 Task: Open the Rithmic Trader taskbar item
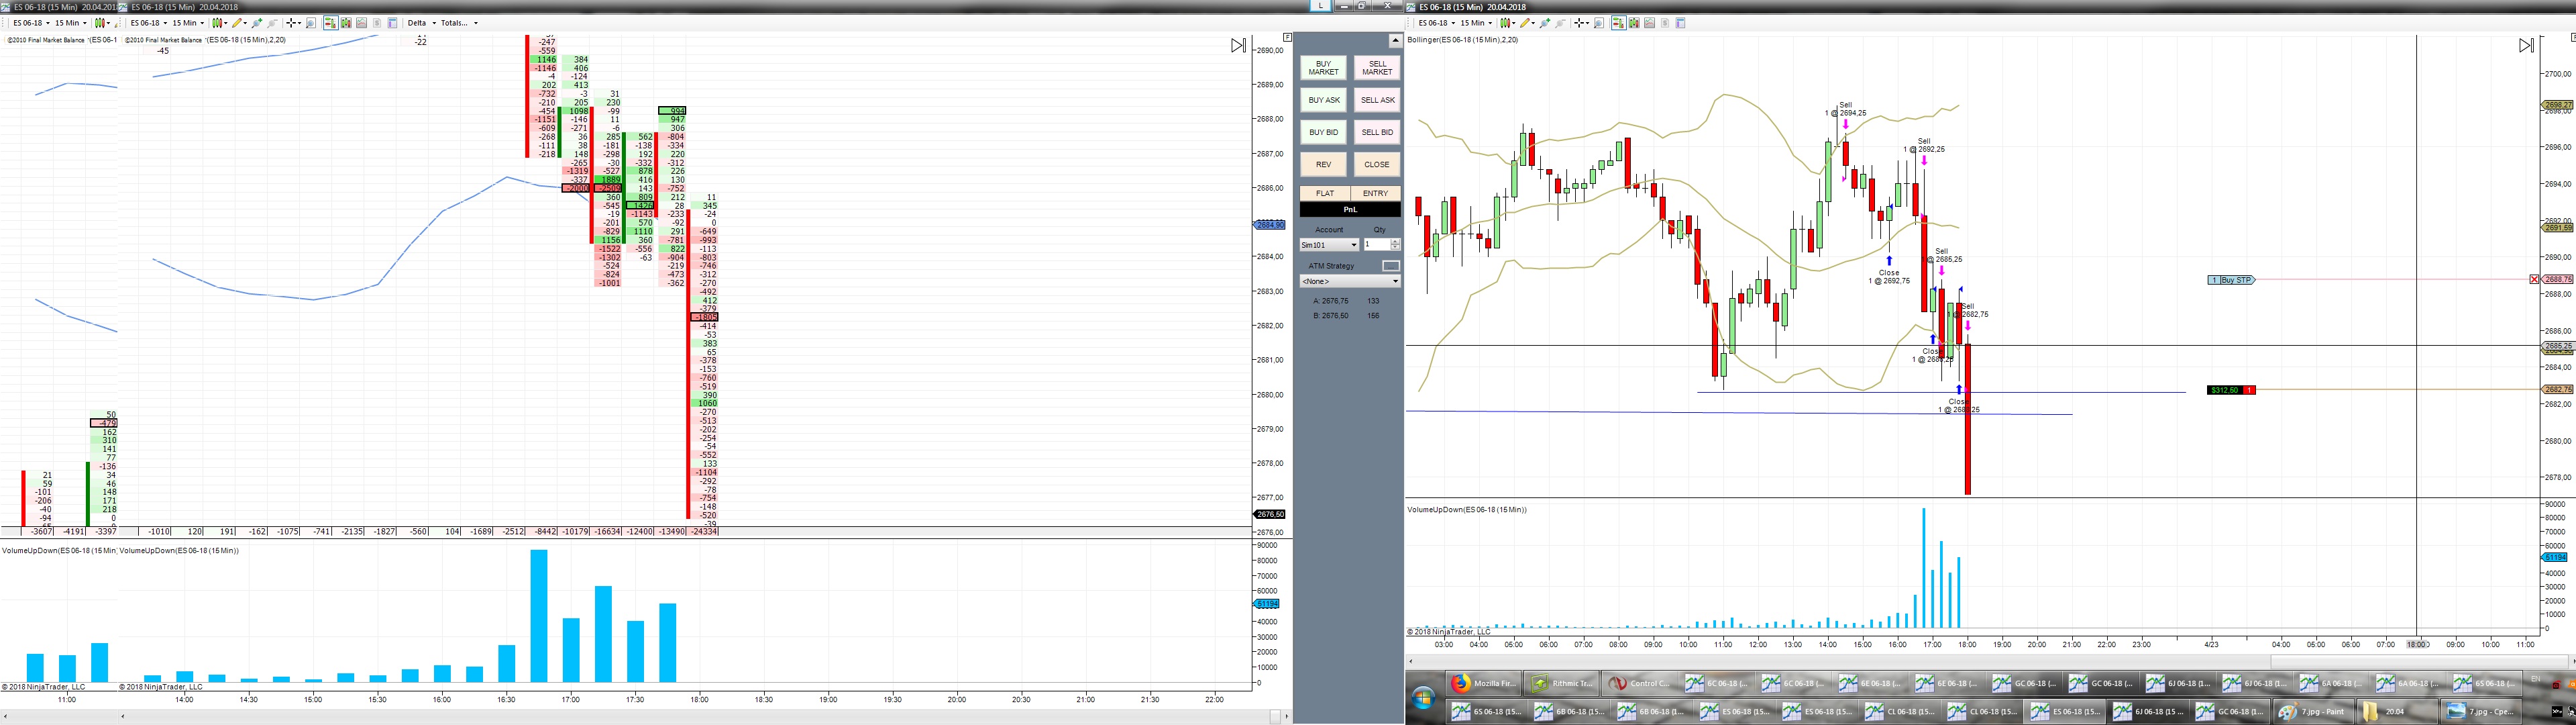tap(1563, 683)
